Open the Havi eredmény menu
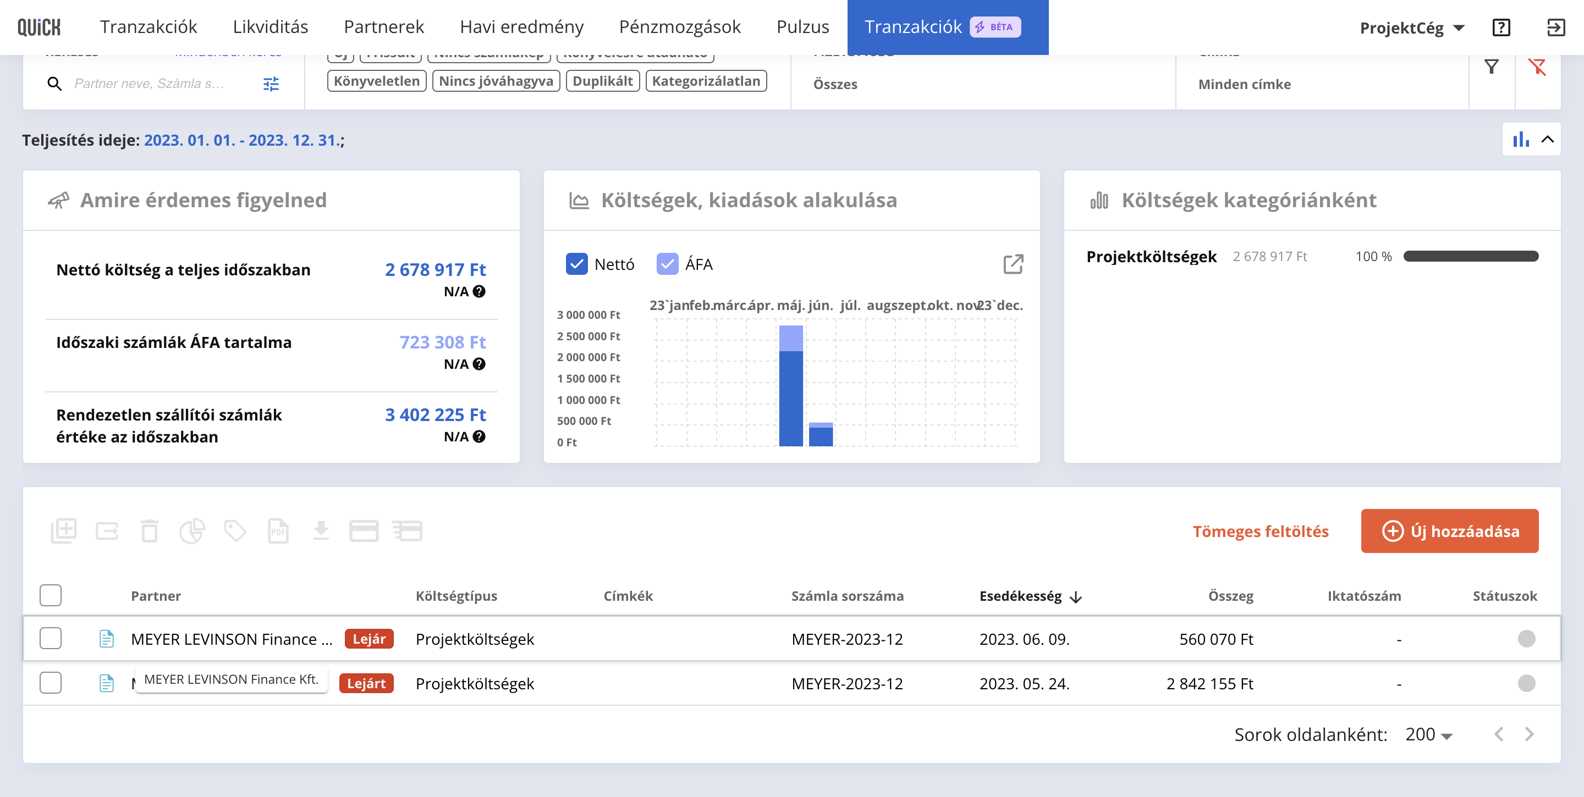The image size is (1584, 797). (521, 27)
